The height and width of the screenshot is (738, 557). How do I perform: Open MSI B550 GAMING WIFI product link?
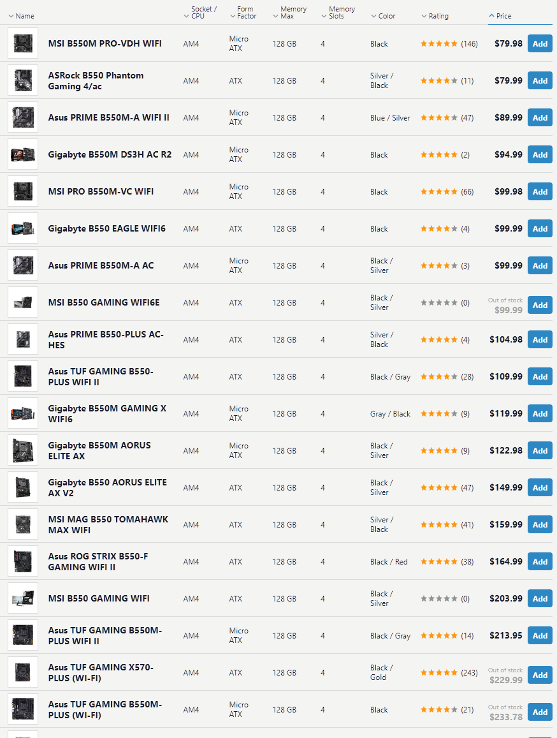(99, 598)
